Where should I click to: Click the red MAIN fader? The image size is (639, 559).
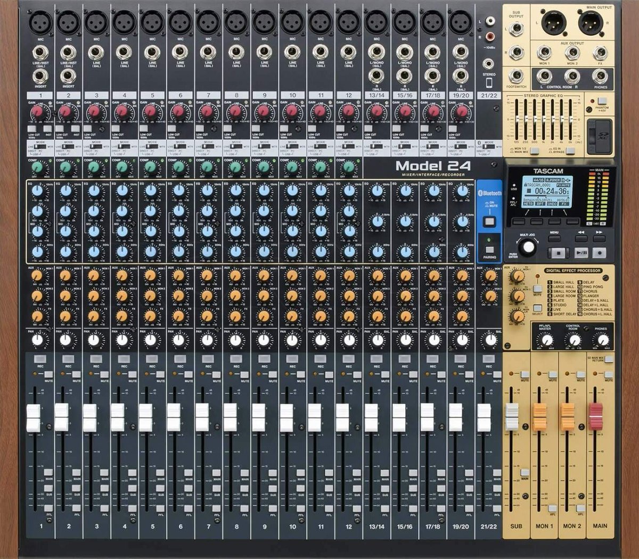595,416
